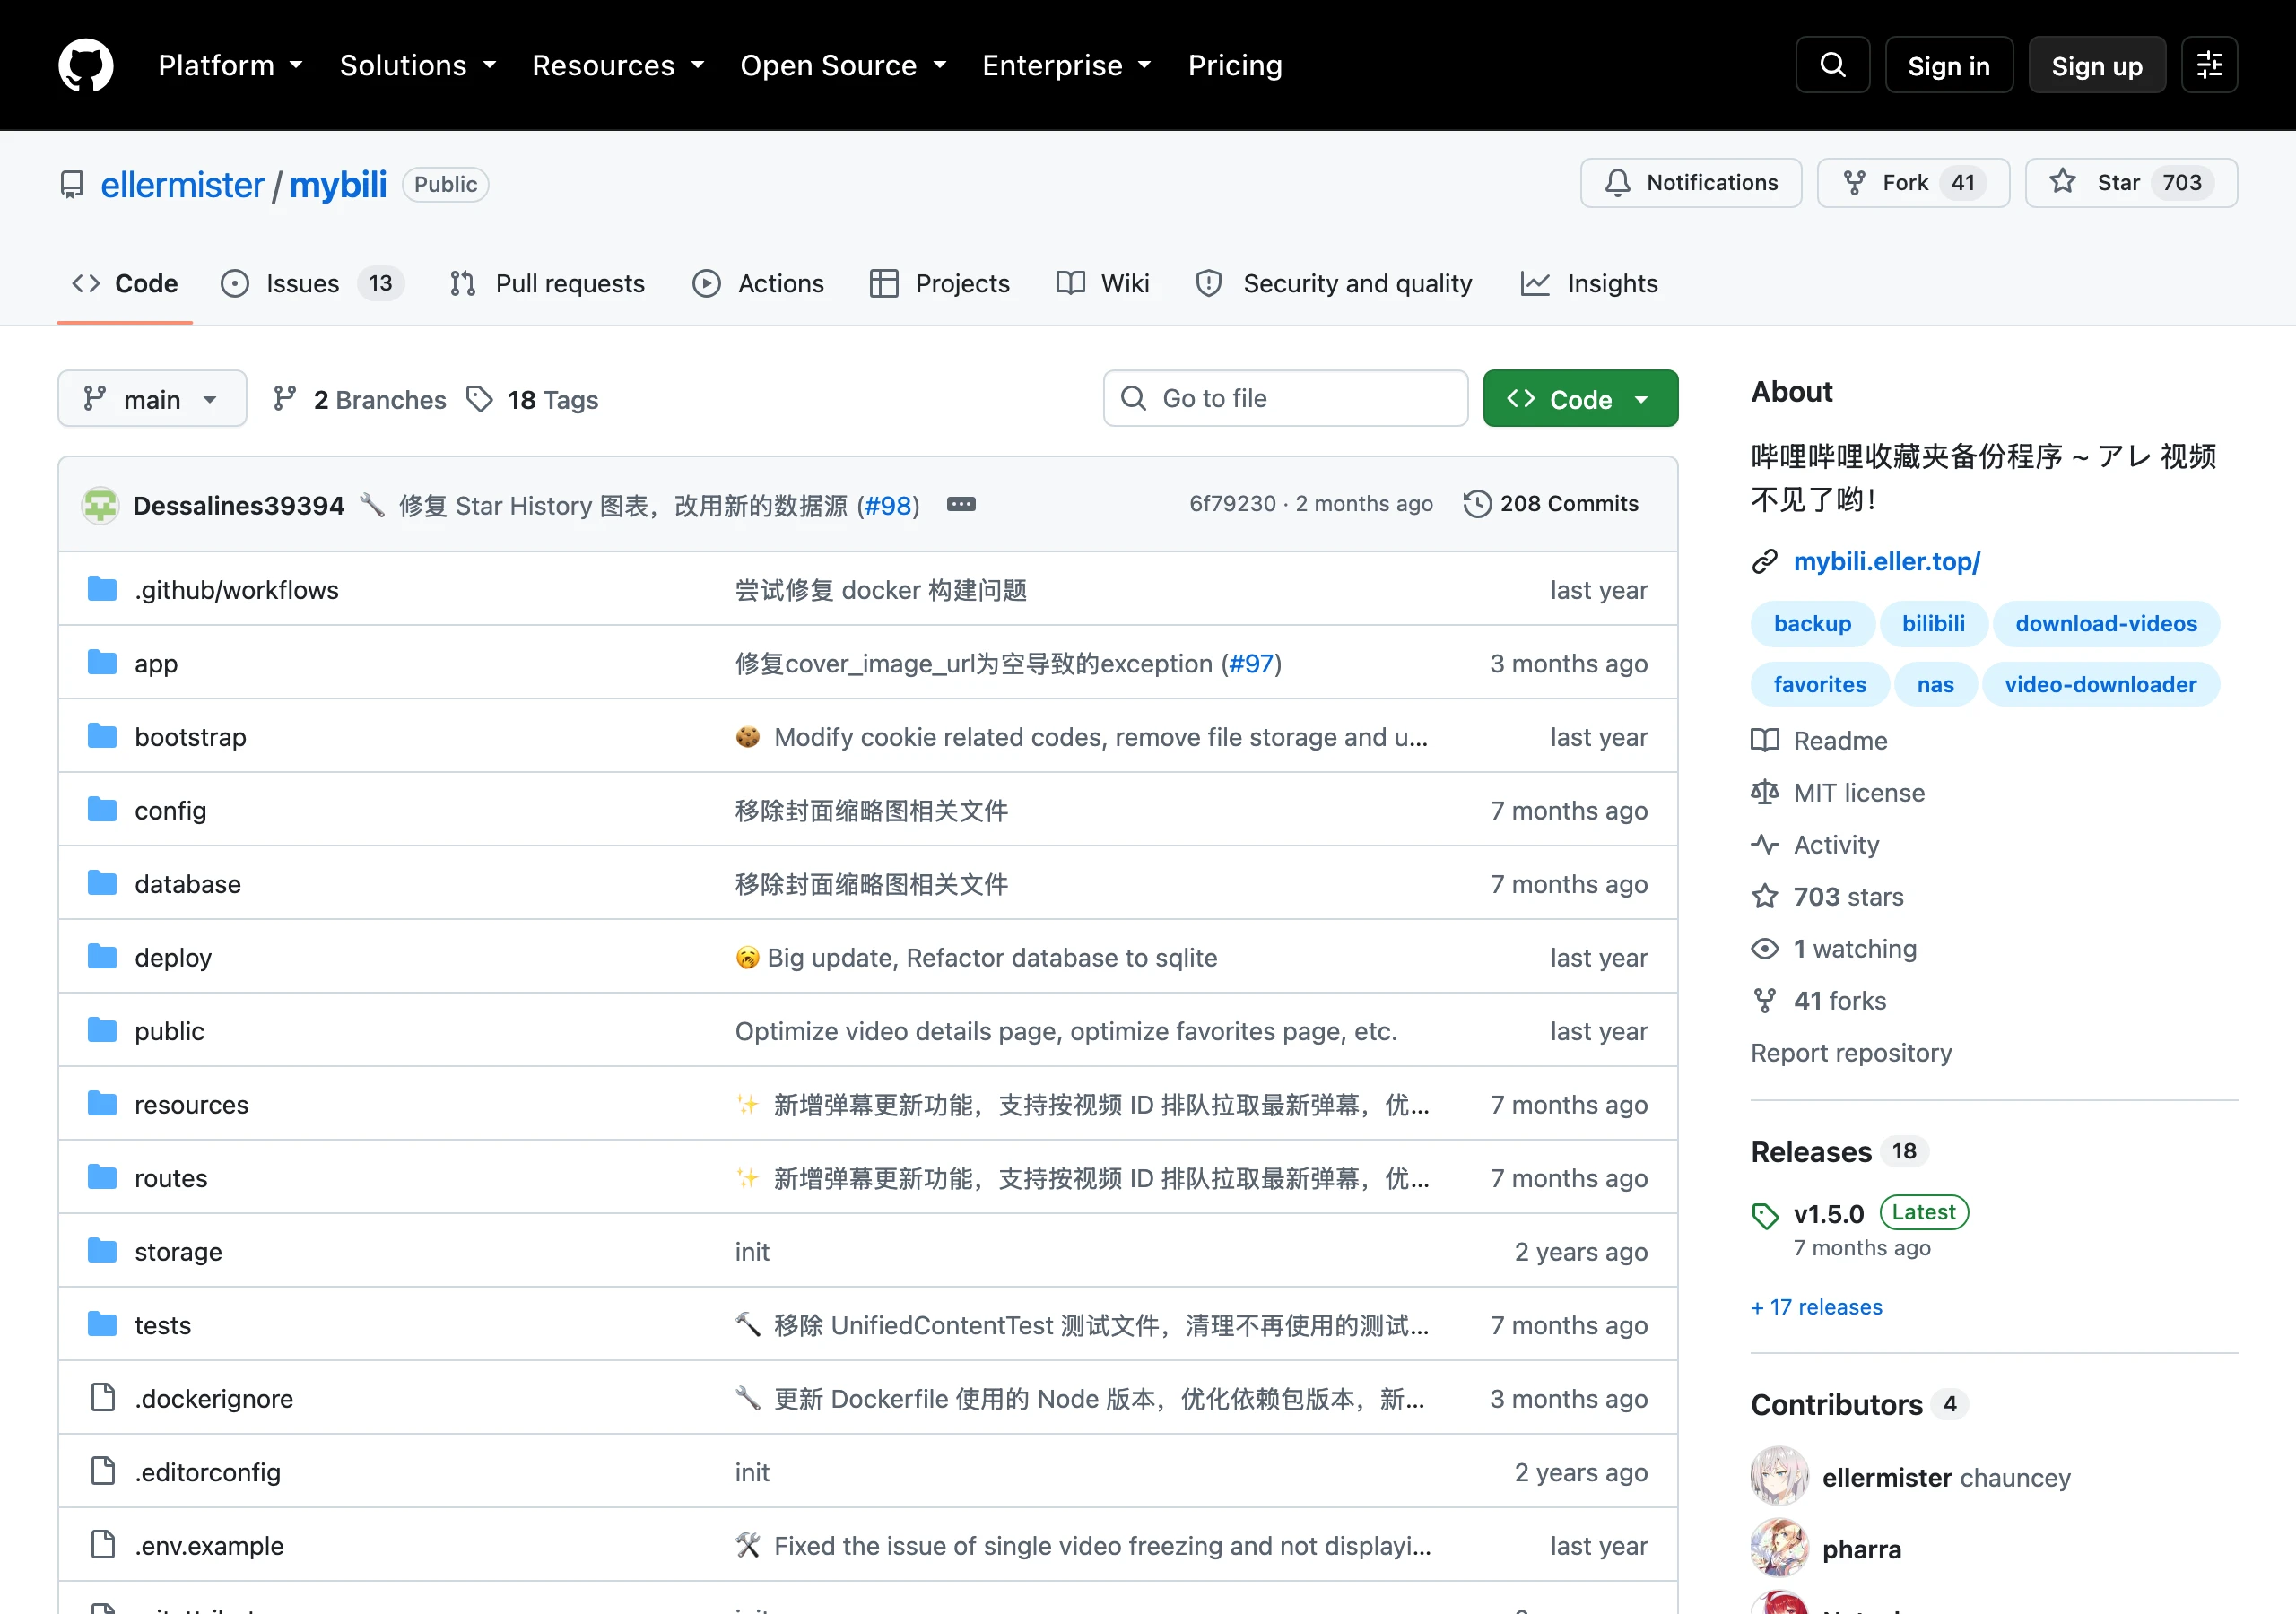Expand the Platform menu
This screenshot has width=2296, height=1614.
click(x=231, y=65)
